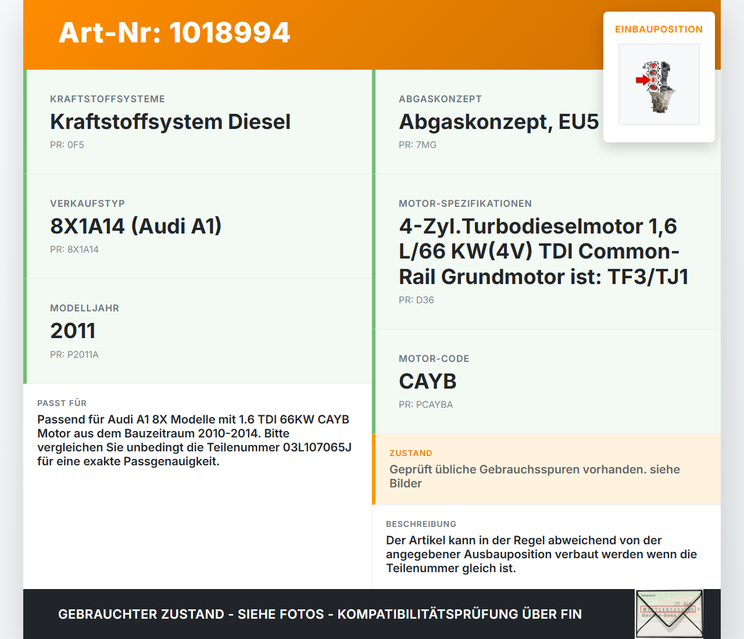Image resolution: width=744 pixels, height=639 pixels.
Task: Select the Geprüft übliche Gebrauchsspuren text
Action: pyautogui.click(x=535, y=476)
